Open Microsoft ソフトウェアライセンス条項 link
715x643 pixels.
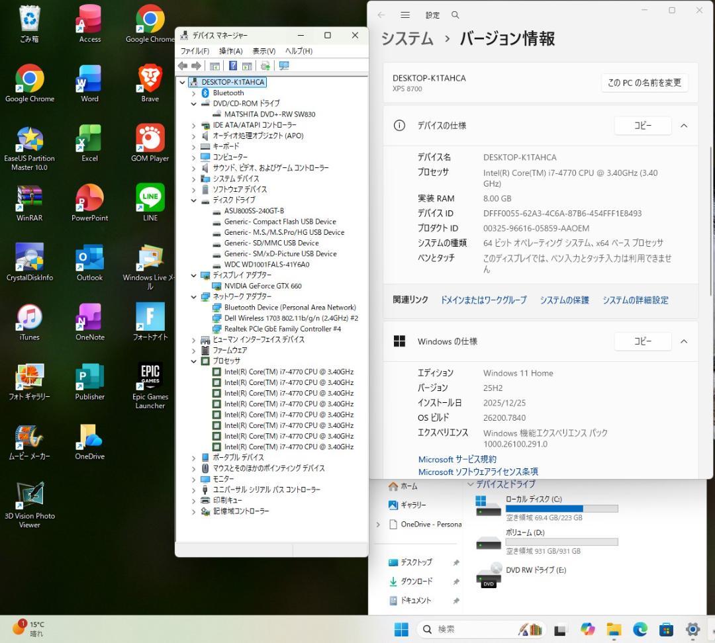point(478,472)
